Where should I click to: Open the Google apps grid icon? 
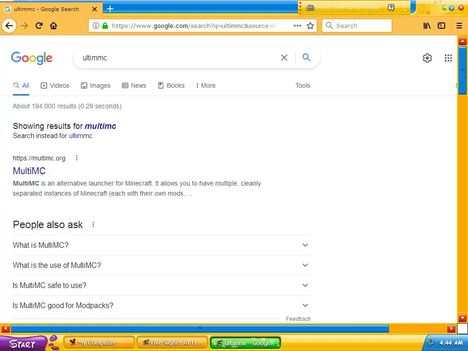tap(448, 58)
